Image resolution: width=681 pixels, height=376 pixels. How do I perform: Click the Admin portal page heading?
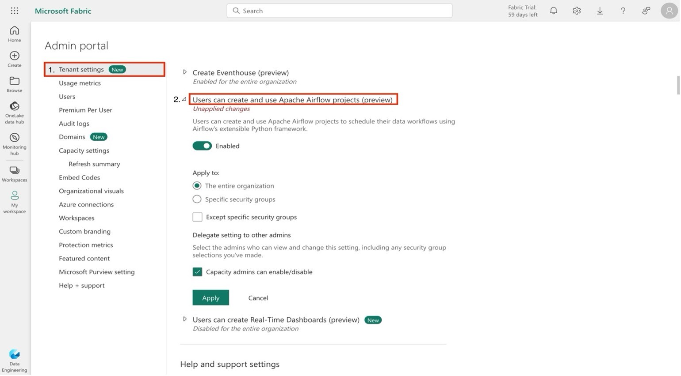[77, 45]
